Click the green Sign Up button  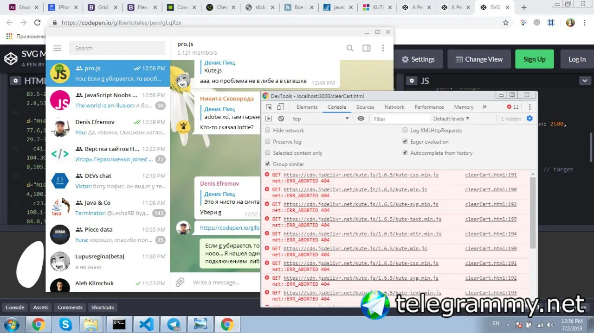[535, 59]
